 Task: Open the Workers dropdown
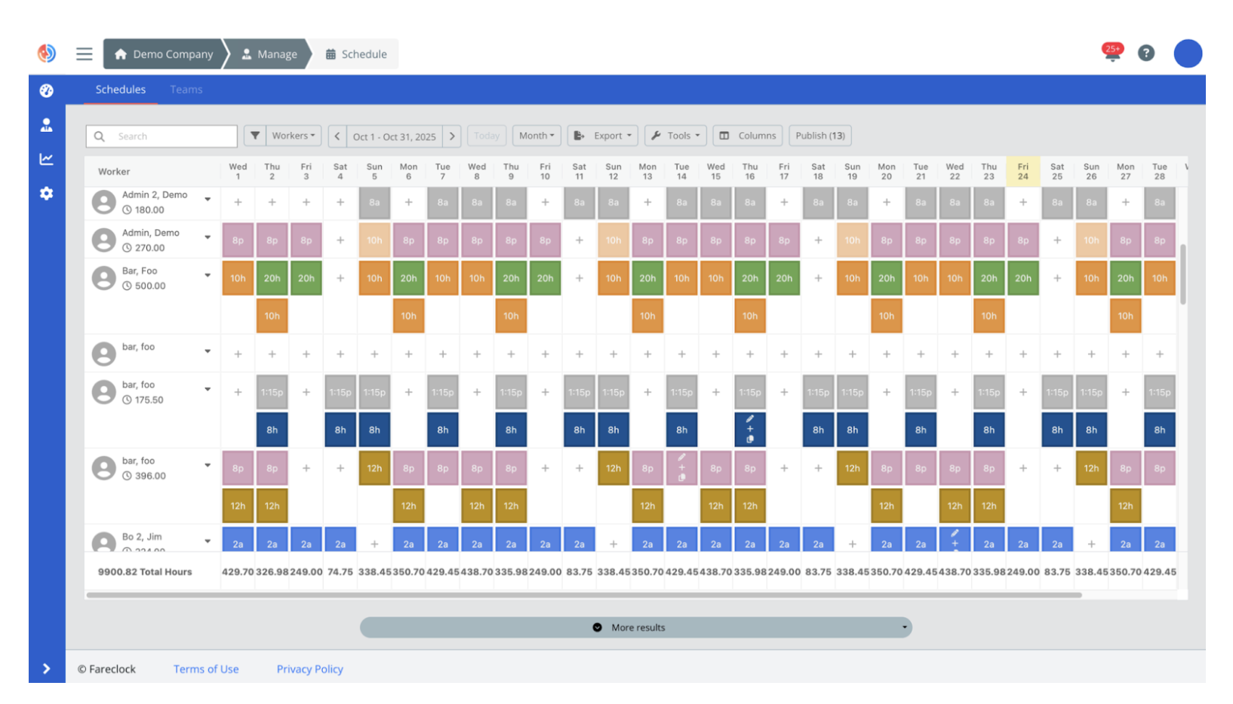pos(294,136)
